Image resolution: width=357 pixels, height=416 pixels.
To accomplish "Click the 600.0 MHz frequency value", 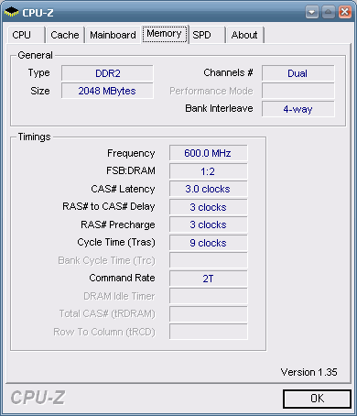I will coord(209,153).
